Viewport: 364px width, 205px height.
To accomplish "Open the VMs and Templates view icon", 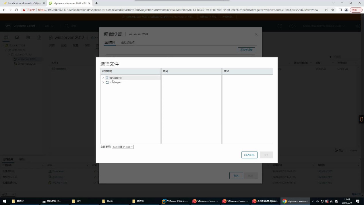I will pos(17,38).
